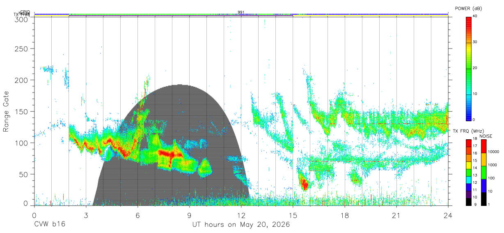Click the 11 label on the TX FRQ legend

[x=475, y=190]
